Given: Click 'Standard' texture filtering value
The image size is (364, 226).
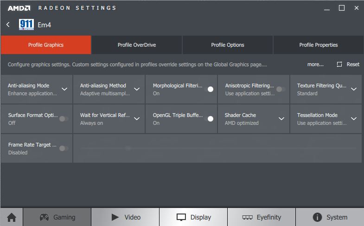Looking at the screenshot, I should (307, 93).
